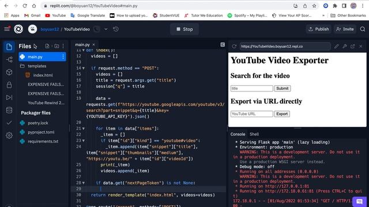Toggle the editor layout panel icon

click(223, 45)
